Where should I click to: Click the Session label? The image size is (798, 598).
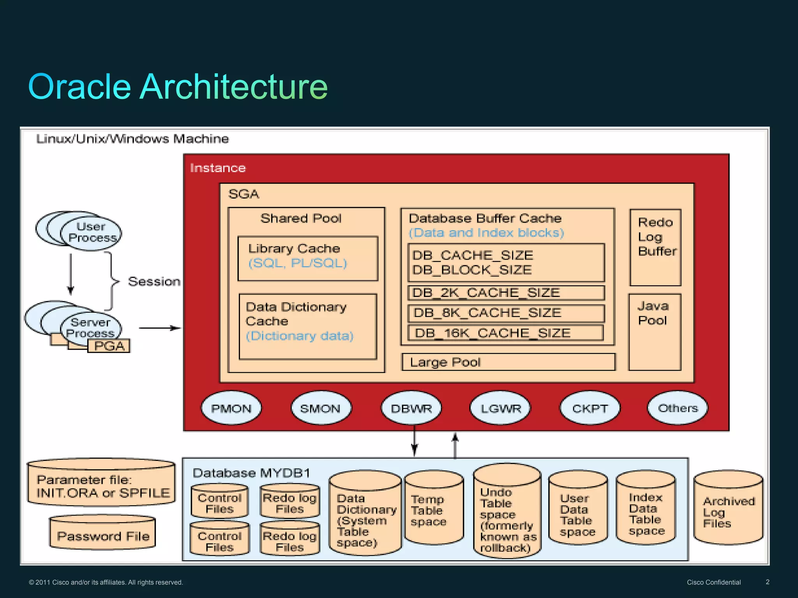154,281
